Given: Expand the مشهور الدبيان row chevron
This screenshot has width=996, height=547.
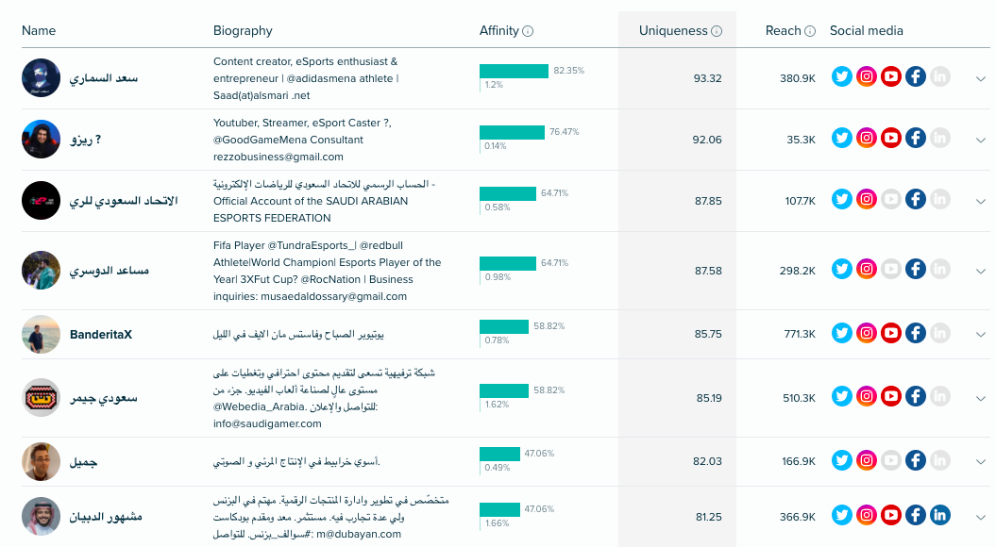Looking at the screenshot, I should coord(981,517).
